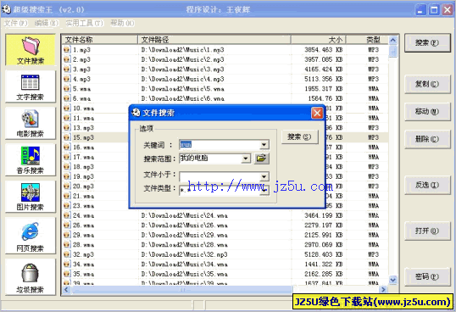Sort by the 大小 size column header
The image size is (456, 312).
[318, 40]
